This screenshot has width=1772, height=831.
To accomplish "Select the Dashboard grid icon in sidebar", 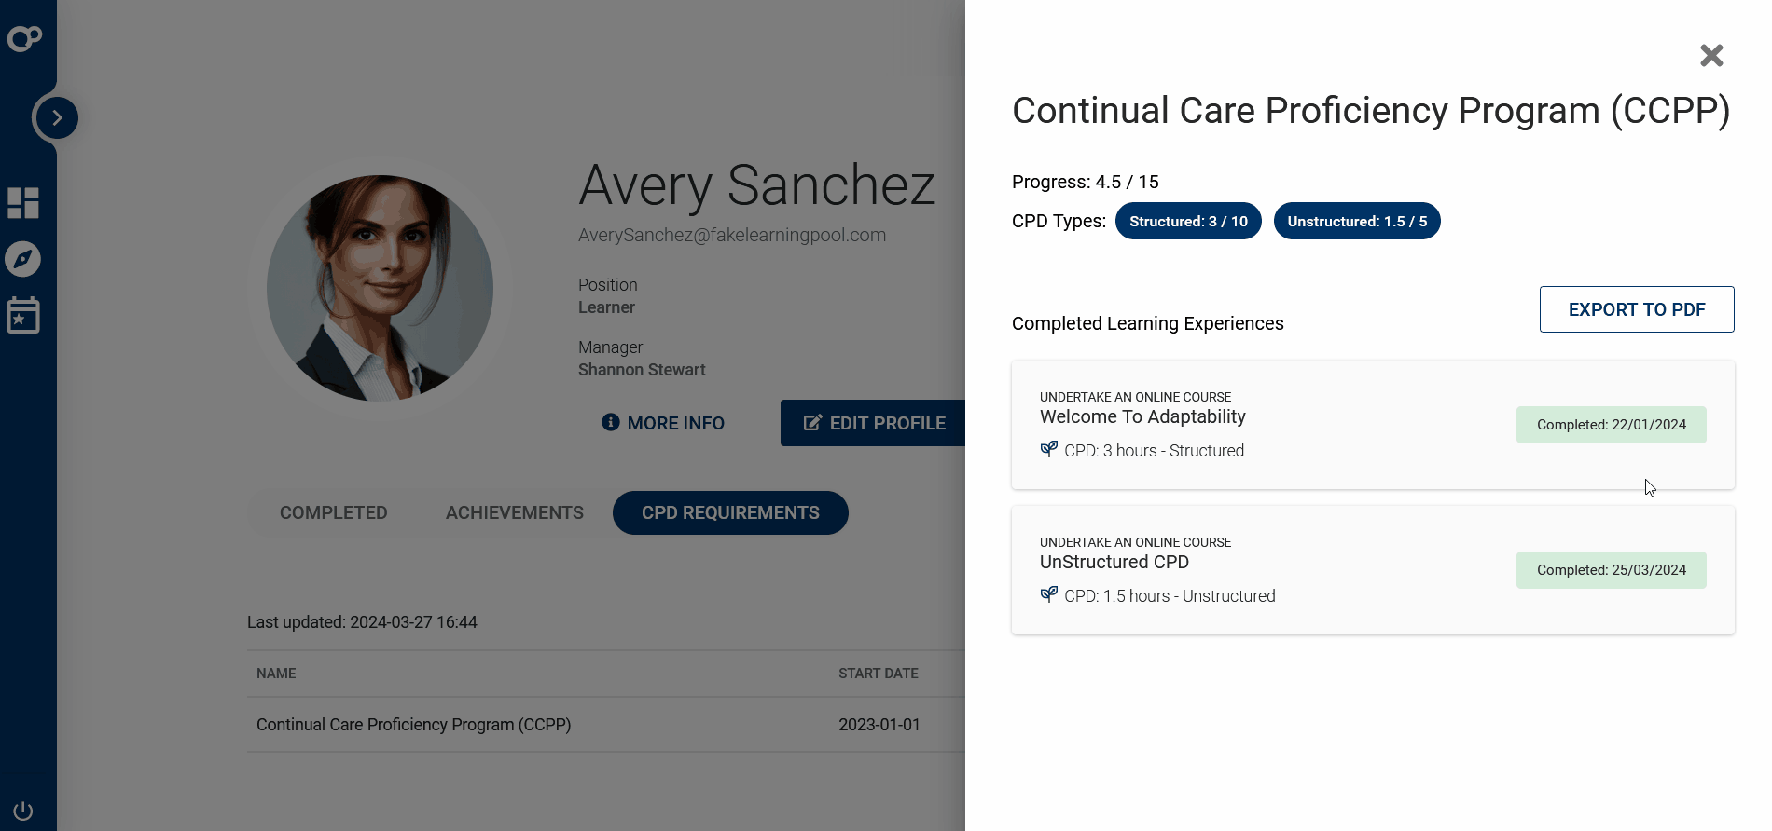I will coord(23,203).
